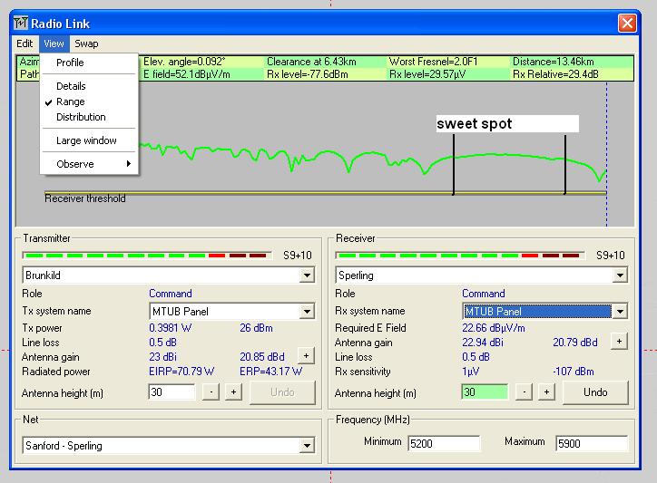Open the Brunkild transmitter dropdown

[307, 275]
